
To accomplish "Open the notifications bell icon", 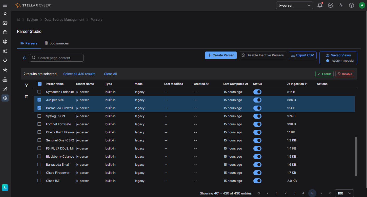I will pos(320,5).
